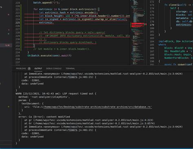Switch to the TERMINAL tab

[70, 69]
